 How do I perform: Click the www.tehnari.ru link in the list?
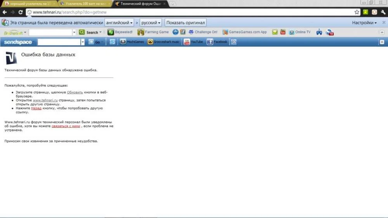[x=45, y=100]
